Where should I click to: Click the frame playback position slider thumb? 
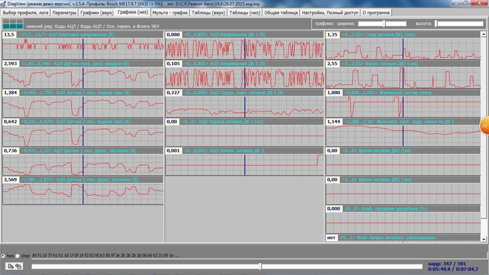(x=260, y=266)
